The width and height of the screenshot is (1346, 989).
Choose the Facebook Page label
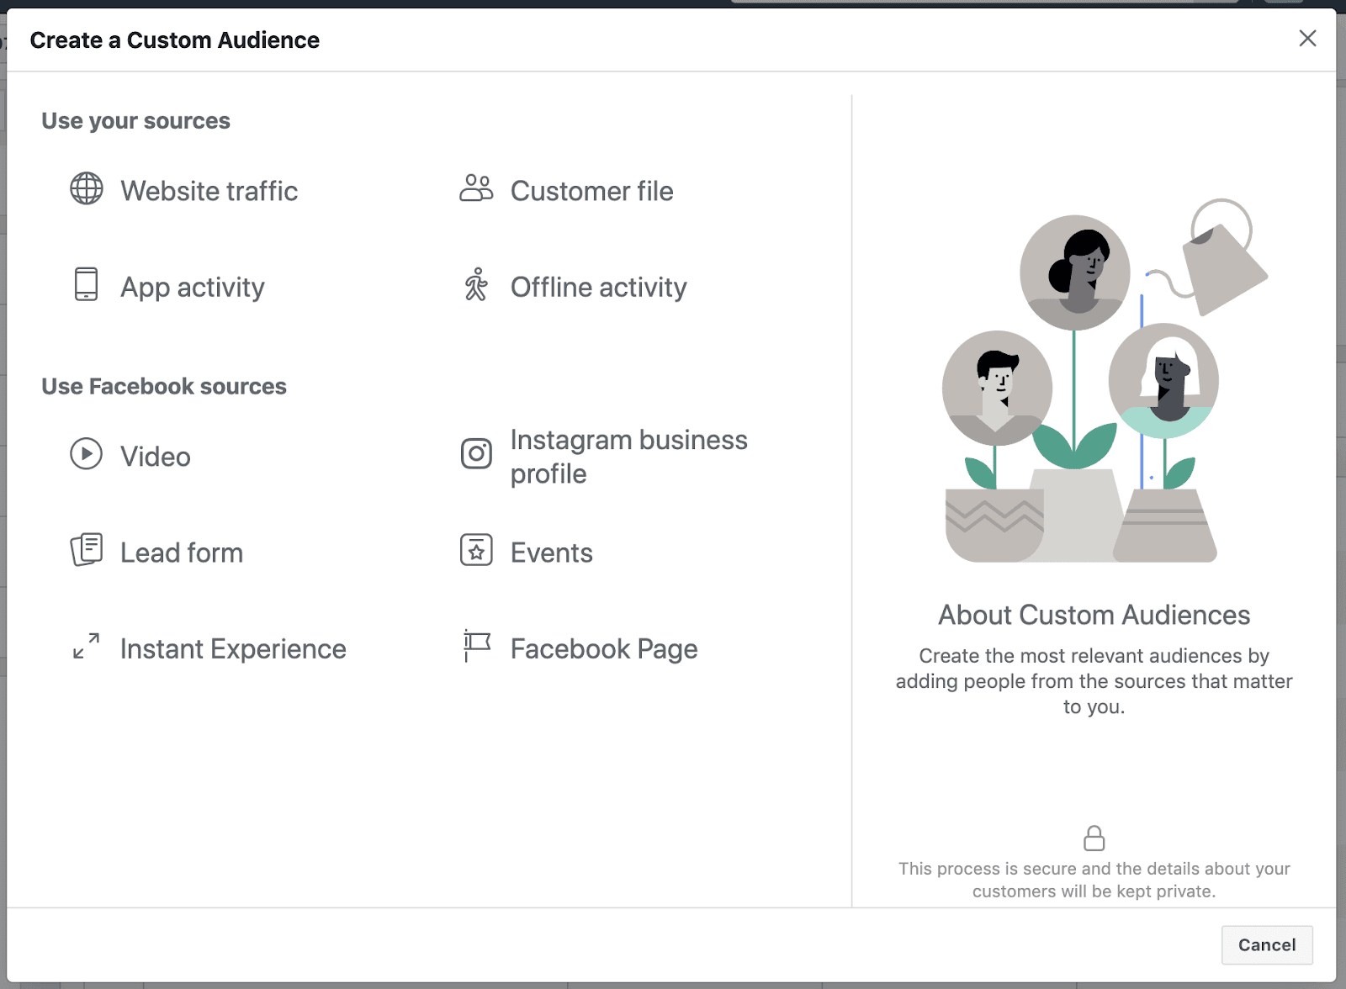pyautogui.click(x=604, y=649)
